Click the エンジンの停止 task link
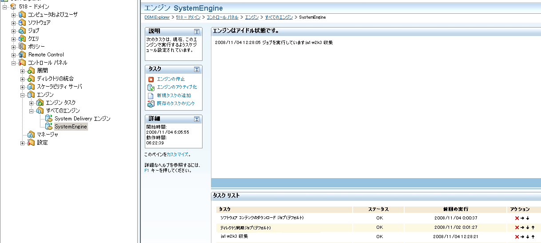This screenshot has width=541, height=243. [x=171, y=79]
